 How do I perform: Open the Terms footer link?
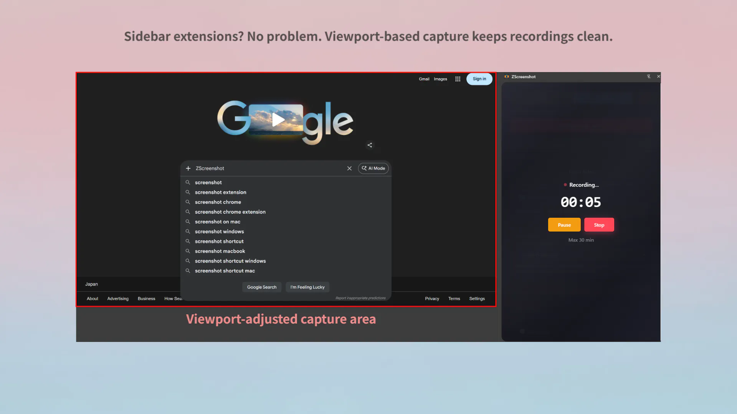pos(454,299)
